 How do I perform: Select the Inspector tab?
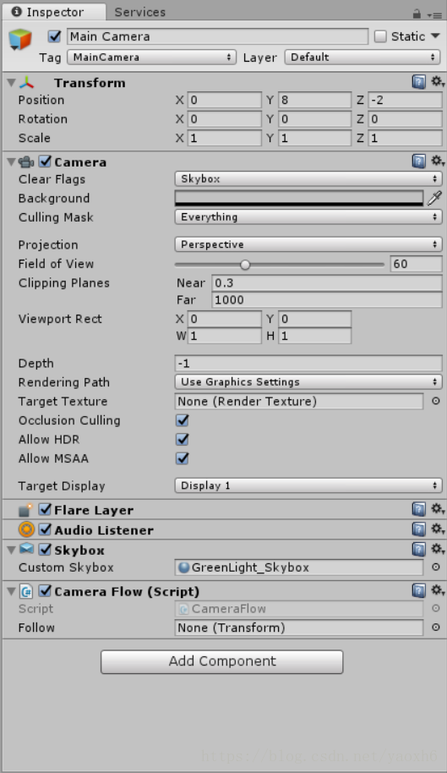coord(54,13)
